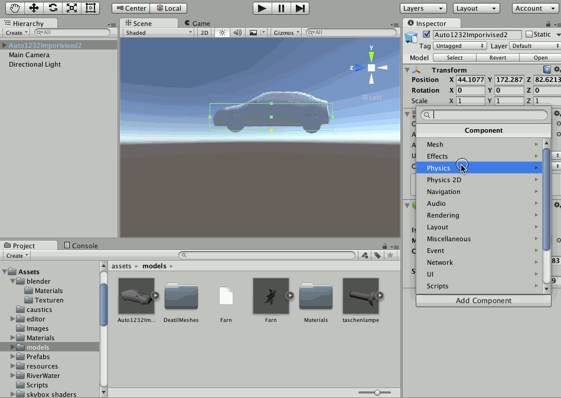Toggle scene effects image icon
This screenshot has height=398, width=561.
pyautogui.click(x=253, y=32)
